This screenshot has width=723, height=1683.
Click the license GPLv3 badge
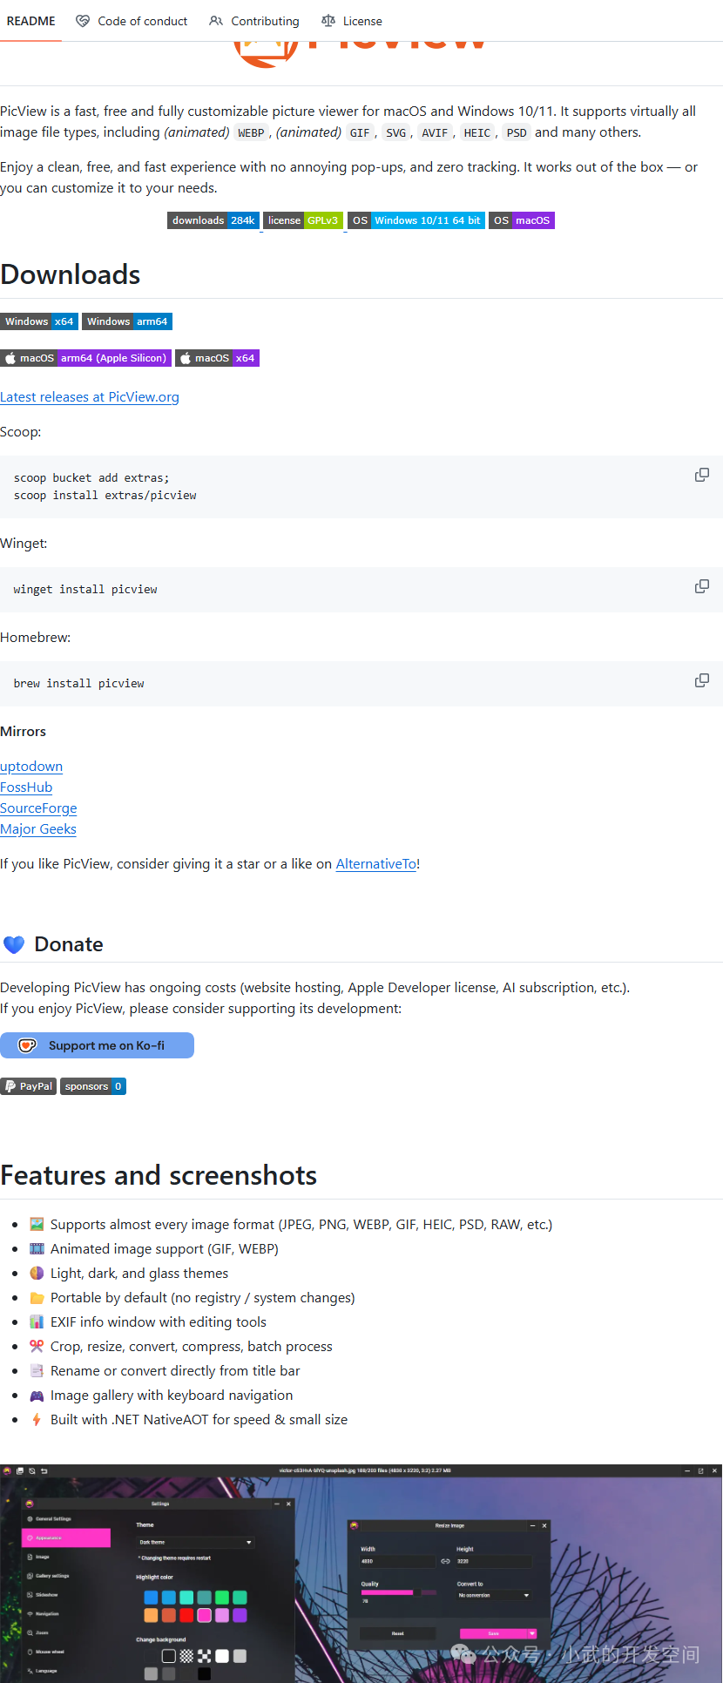(303, 220)
